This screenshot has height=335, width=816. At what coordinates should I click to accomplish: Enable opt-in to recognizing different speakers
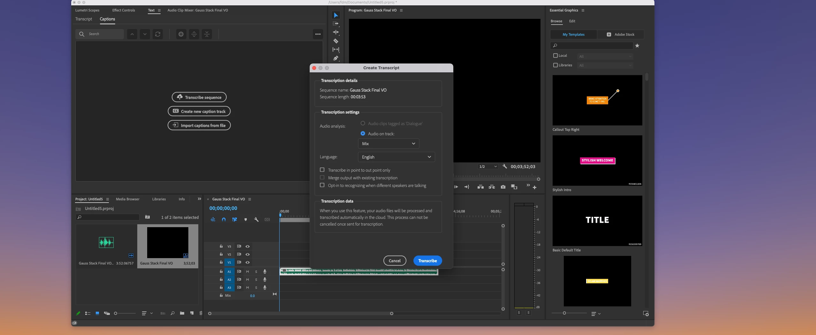click(322, 185)
